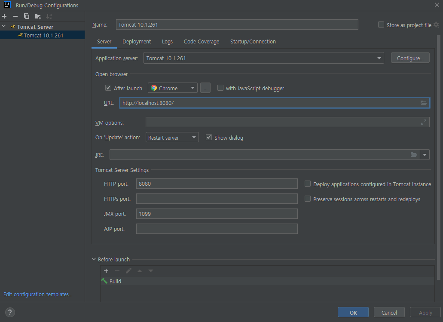Click the Apply button

pos(425,313)
